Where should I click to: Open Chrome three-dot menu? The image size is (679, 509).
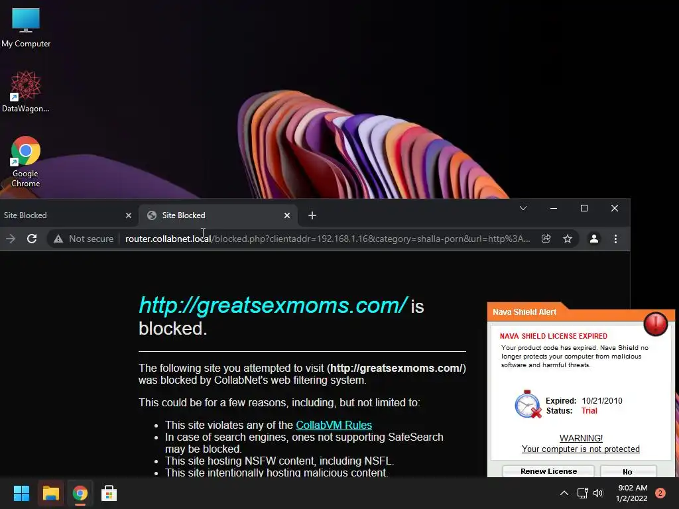tap(615, 239)
